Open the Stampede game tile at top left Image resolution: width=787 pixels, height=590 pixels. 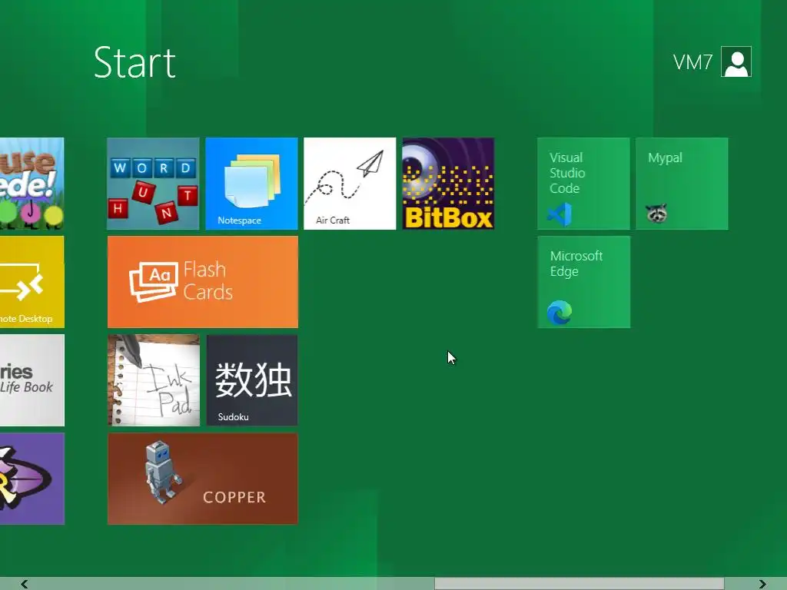(32, 184)
